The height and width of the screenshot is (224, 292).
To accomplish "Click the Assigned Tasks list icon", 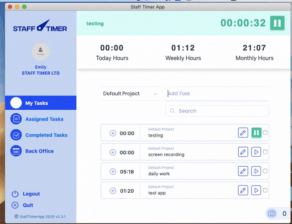I will point(16,119).
